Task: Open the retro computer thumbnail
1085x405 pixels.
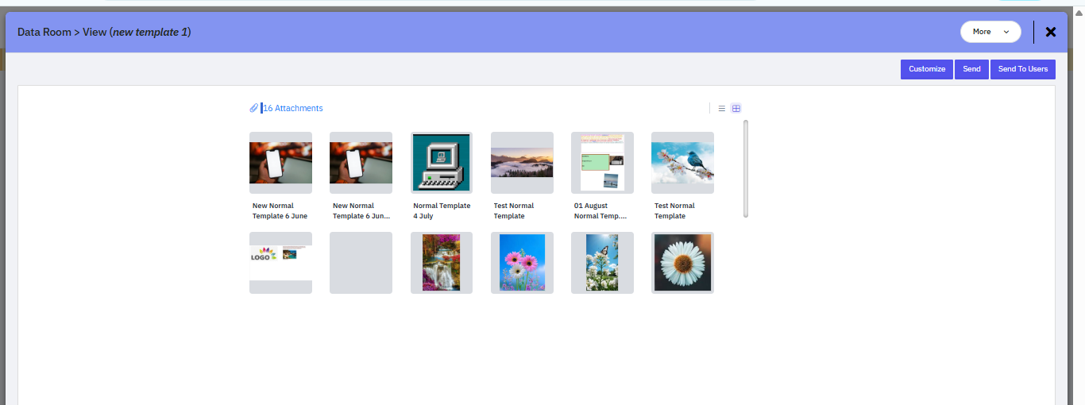Action: click(441, 163)
